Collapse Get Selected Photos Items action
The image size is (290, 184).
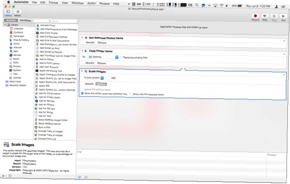coord(82,37)
